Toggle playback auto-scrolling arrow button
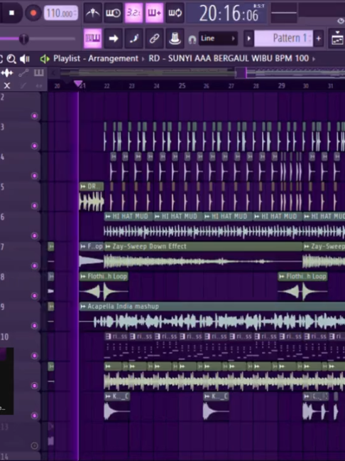This screenshot has width=345, height=461. pos(114,38)
